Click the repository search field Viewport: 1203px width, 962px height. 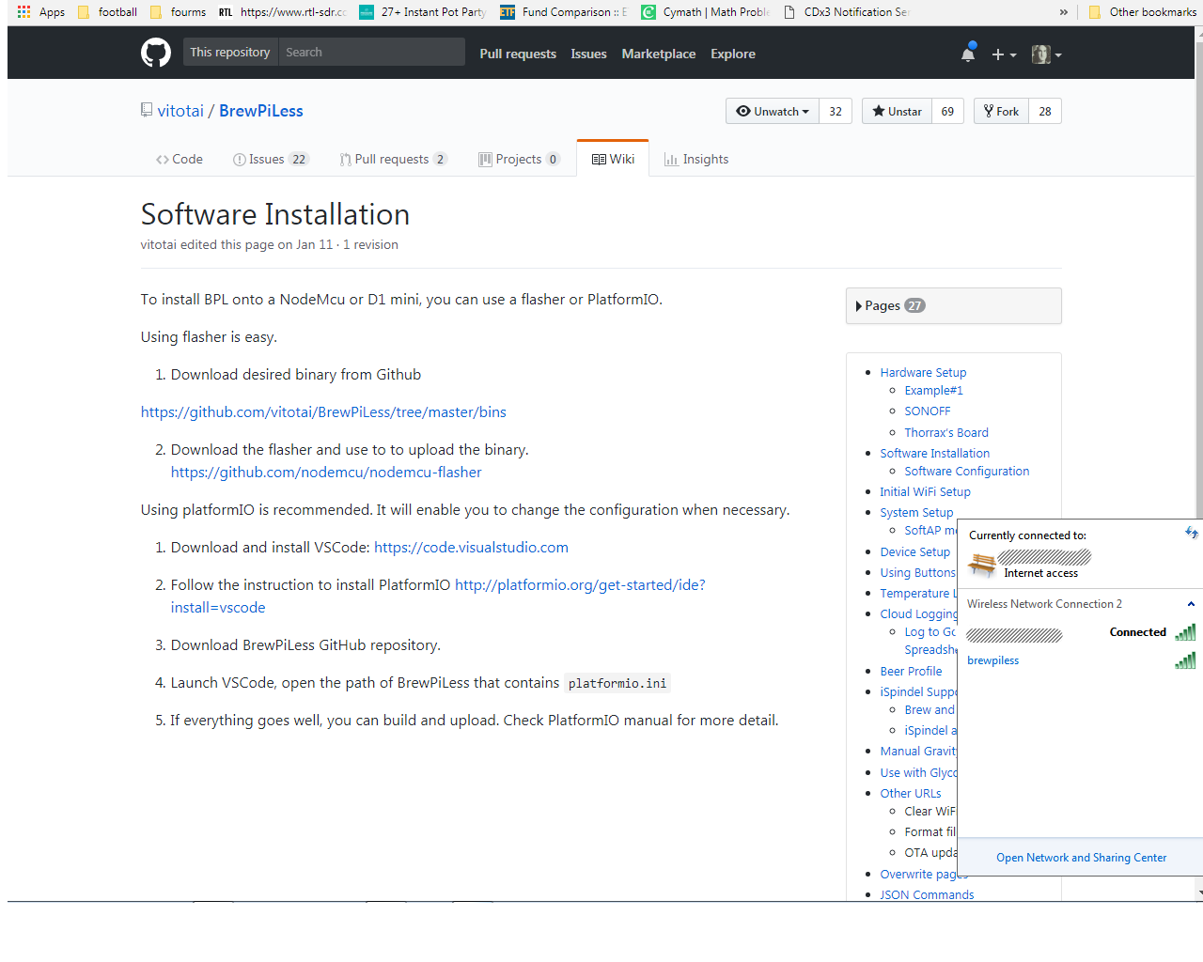(371, 52)
